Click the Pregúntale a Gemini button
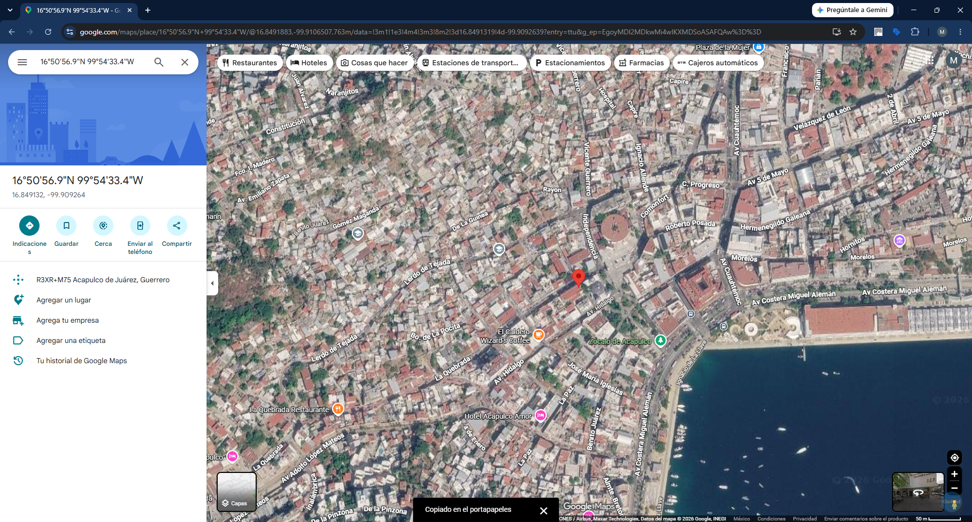Screen dimensions: 972x522 pyautogui.click(x=853, y=10)
